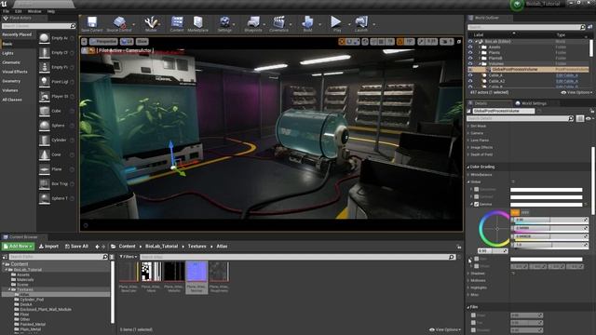Click the Lit view mode button
This screenshot has width=596, height=335.
click(127, 41)
